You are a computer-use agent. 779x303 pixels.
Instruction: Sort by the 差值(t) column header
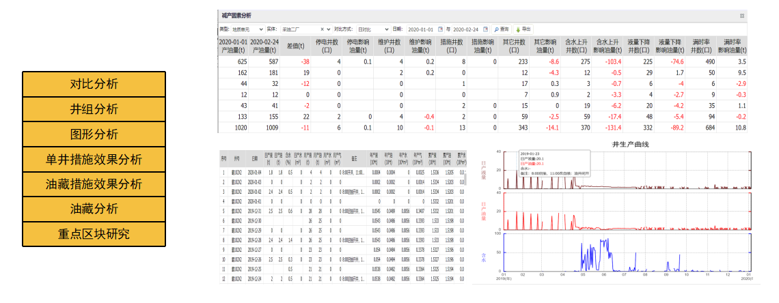tap(295, 45)
